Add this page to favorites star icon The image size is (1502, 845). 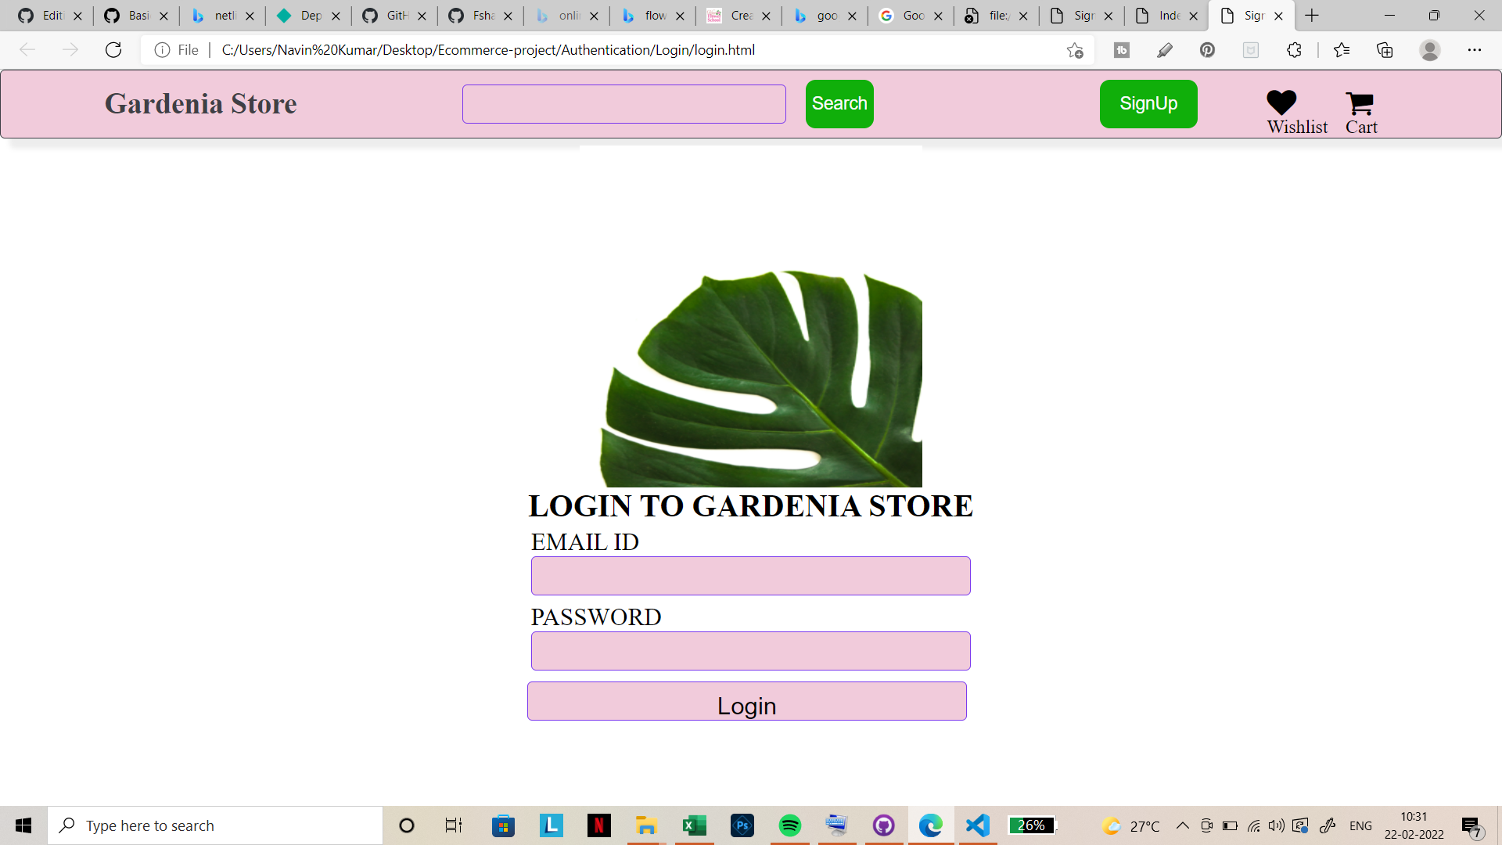click(x=1075, y=50)
